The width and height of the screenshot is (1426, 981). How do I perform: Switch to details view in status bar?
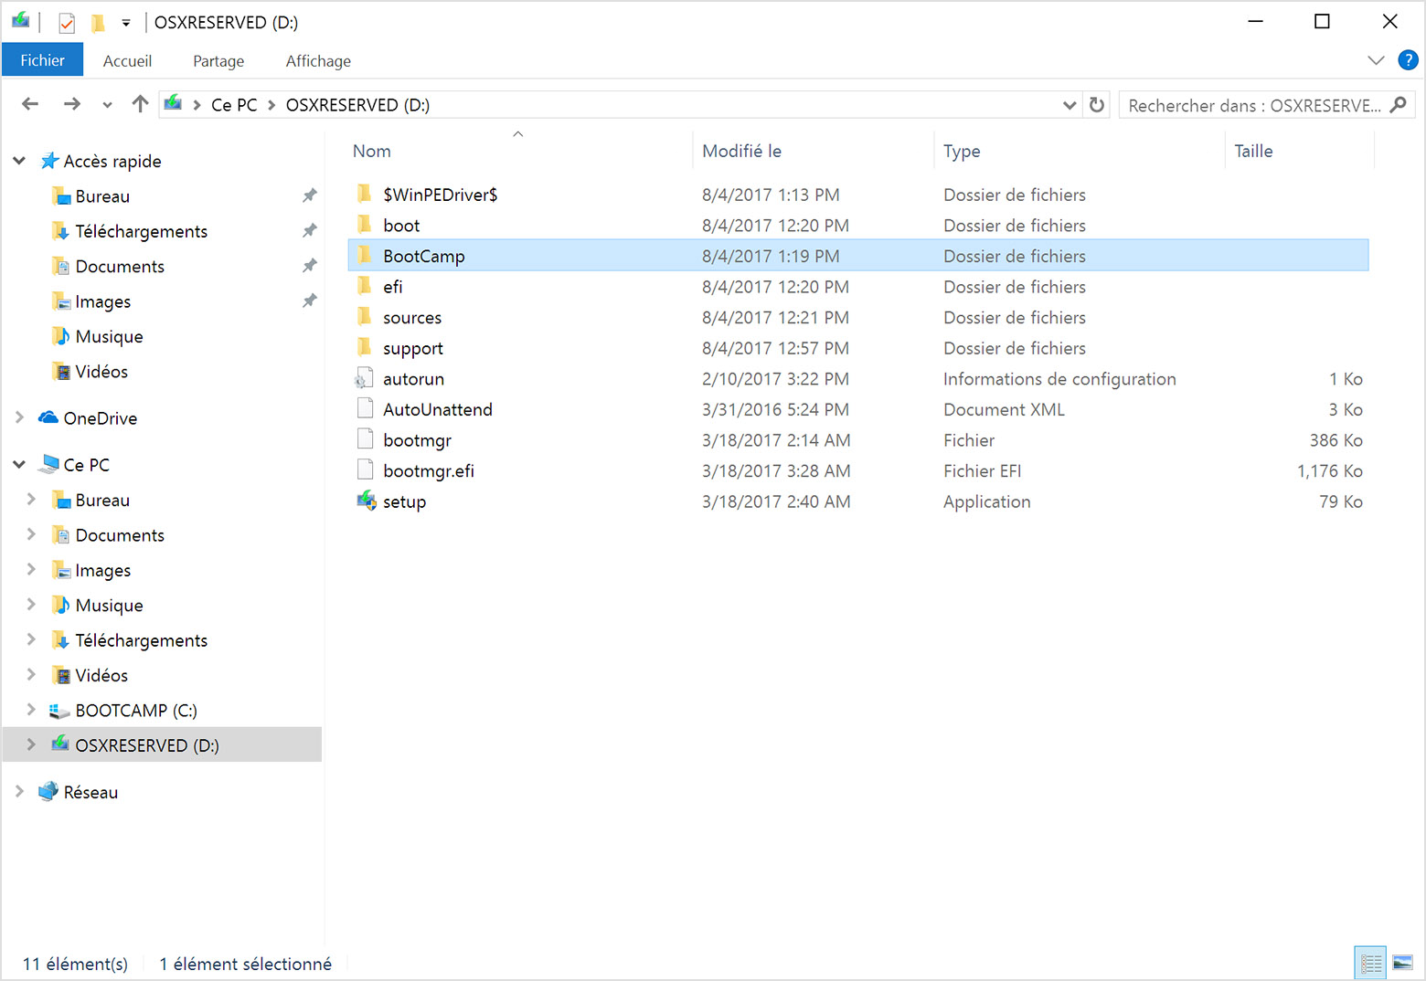point(1370,963)
